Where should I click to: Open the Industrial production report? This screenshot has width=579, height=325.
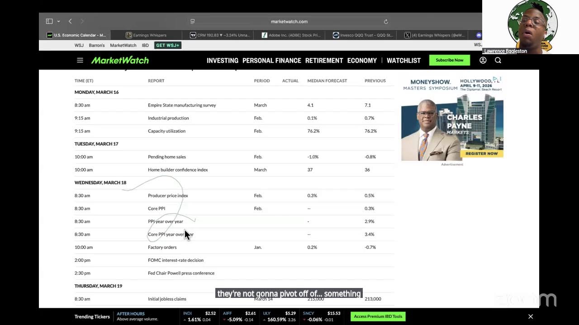(x=168, y=118)
